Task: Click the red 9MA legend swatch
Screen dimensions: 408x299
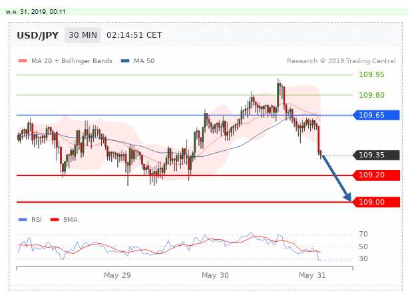Action: (55, 220)
